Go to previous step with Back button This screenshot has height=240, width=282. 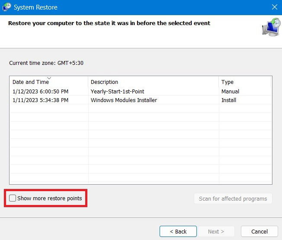[x=178, y=231]
